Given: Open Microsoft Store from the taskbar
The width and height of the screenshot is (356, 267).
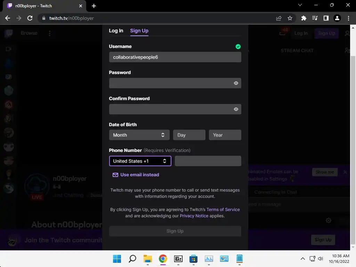Looking at the screenshot, I should (193, 259).
